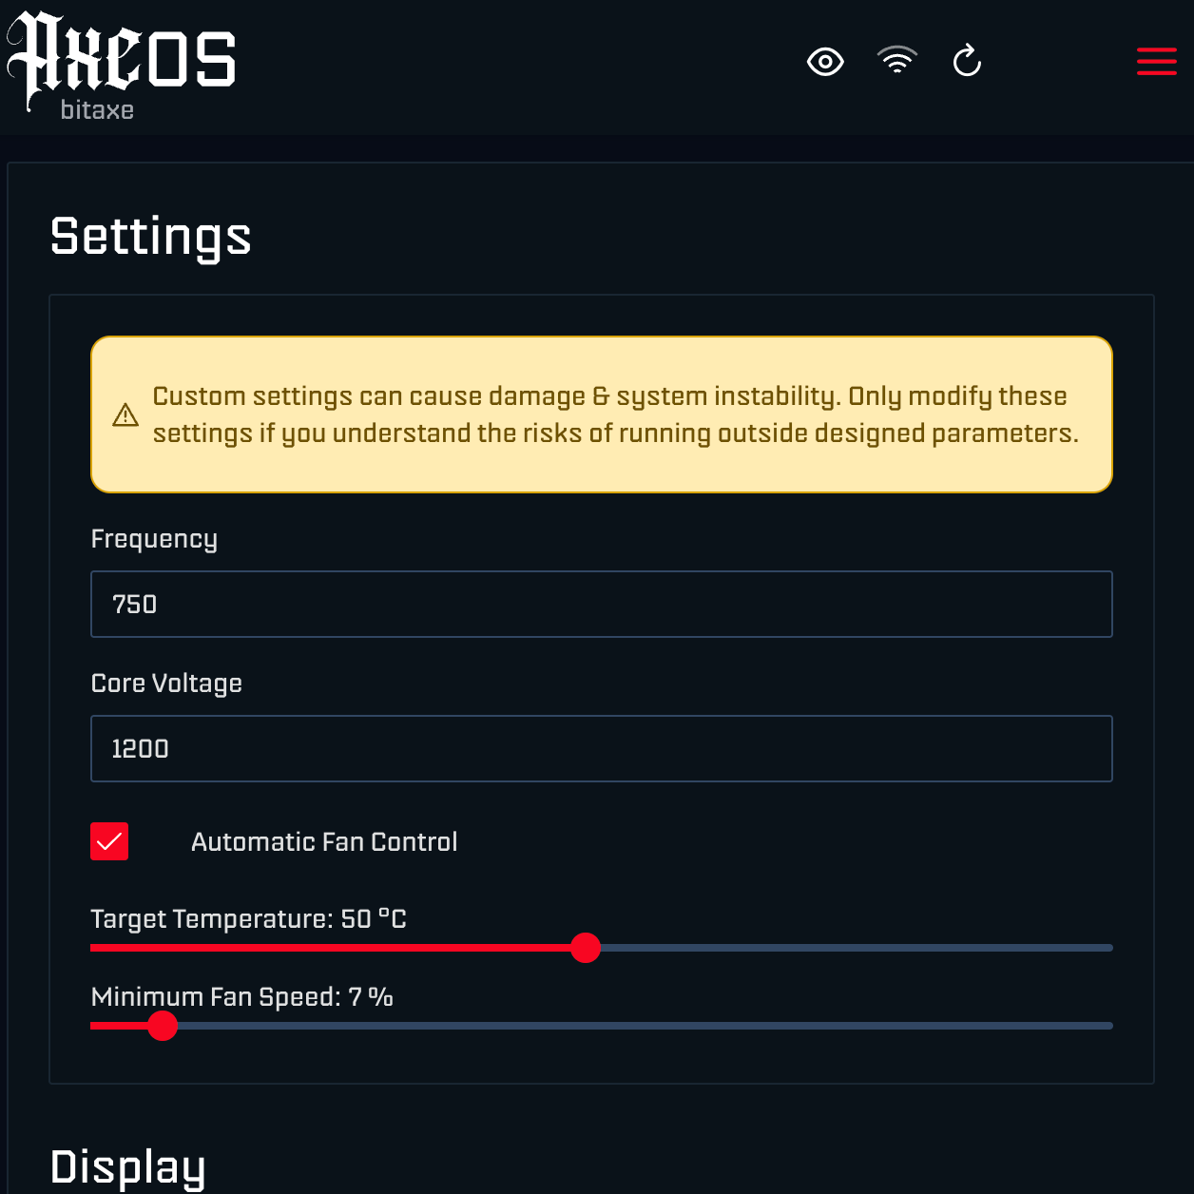
Task: Click the Display section heading
Action: 128,1167
